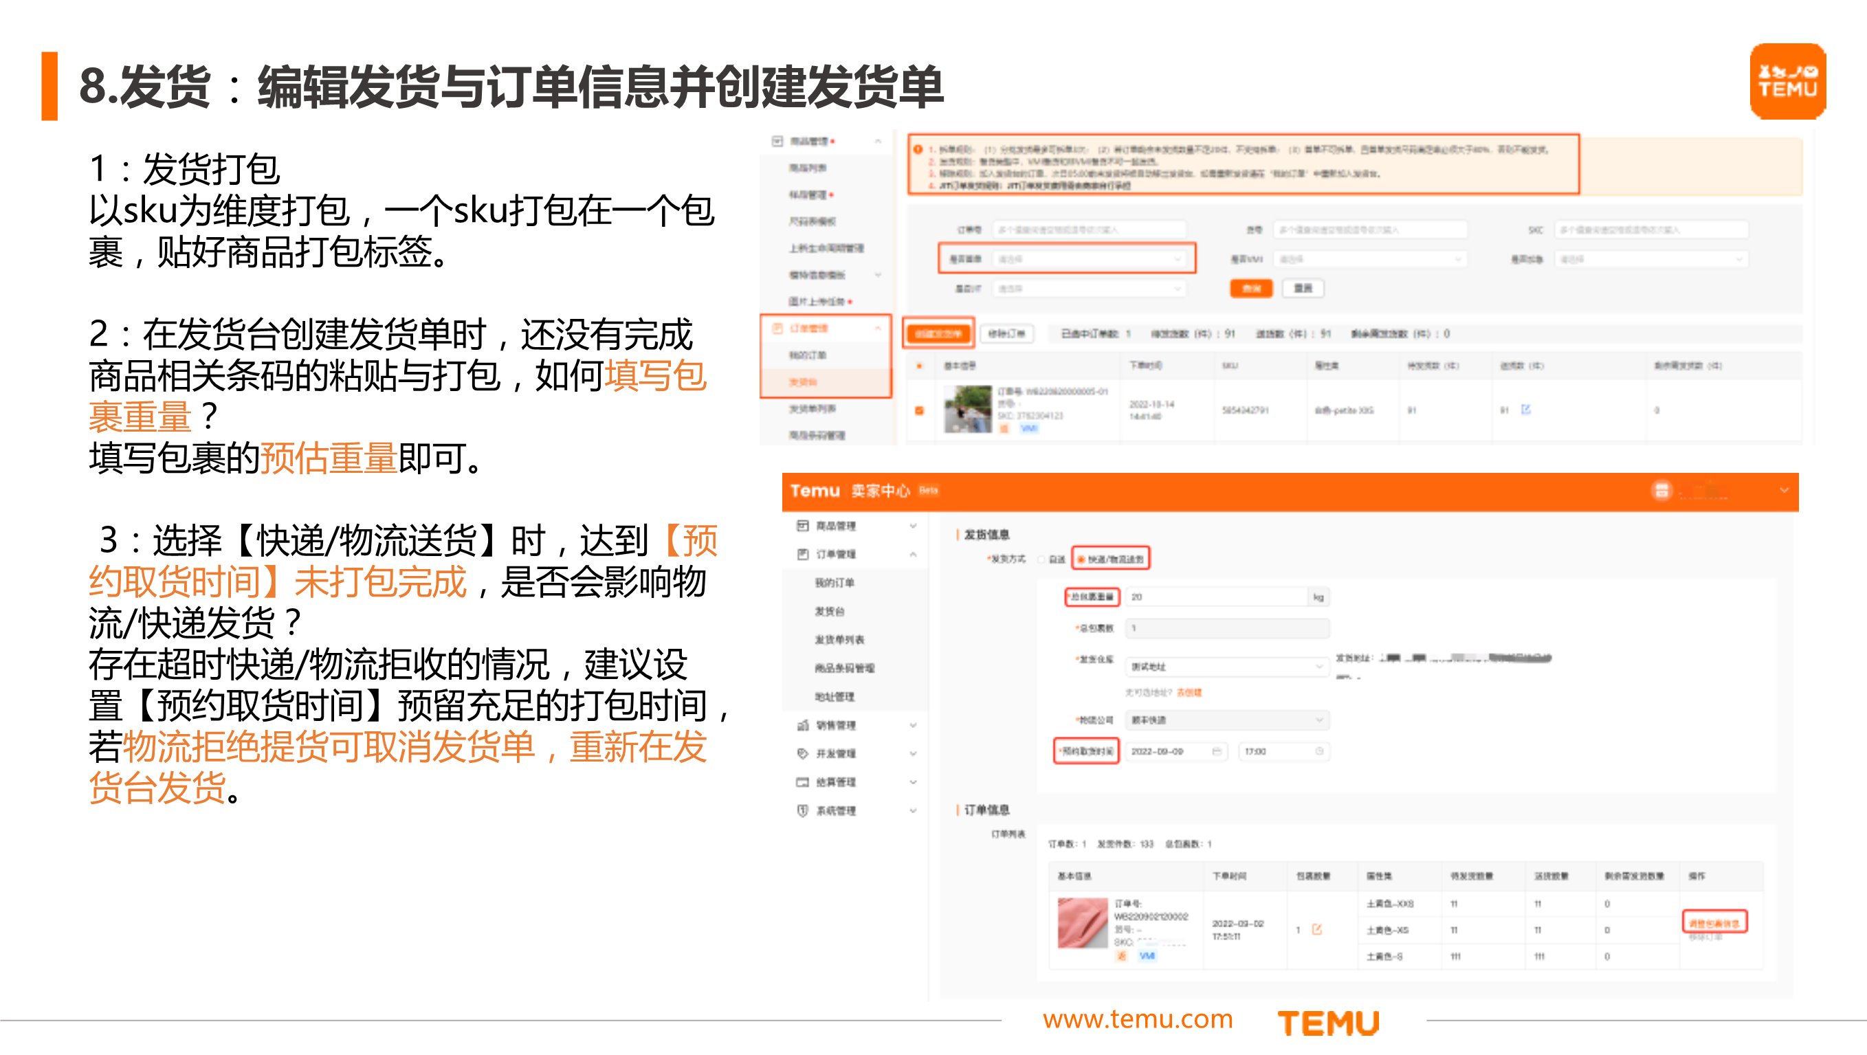Click the orange 调整包裹信息 link

coord(1714,923)
